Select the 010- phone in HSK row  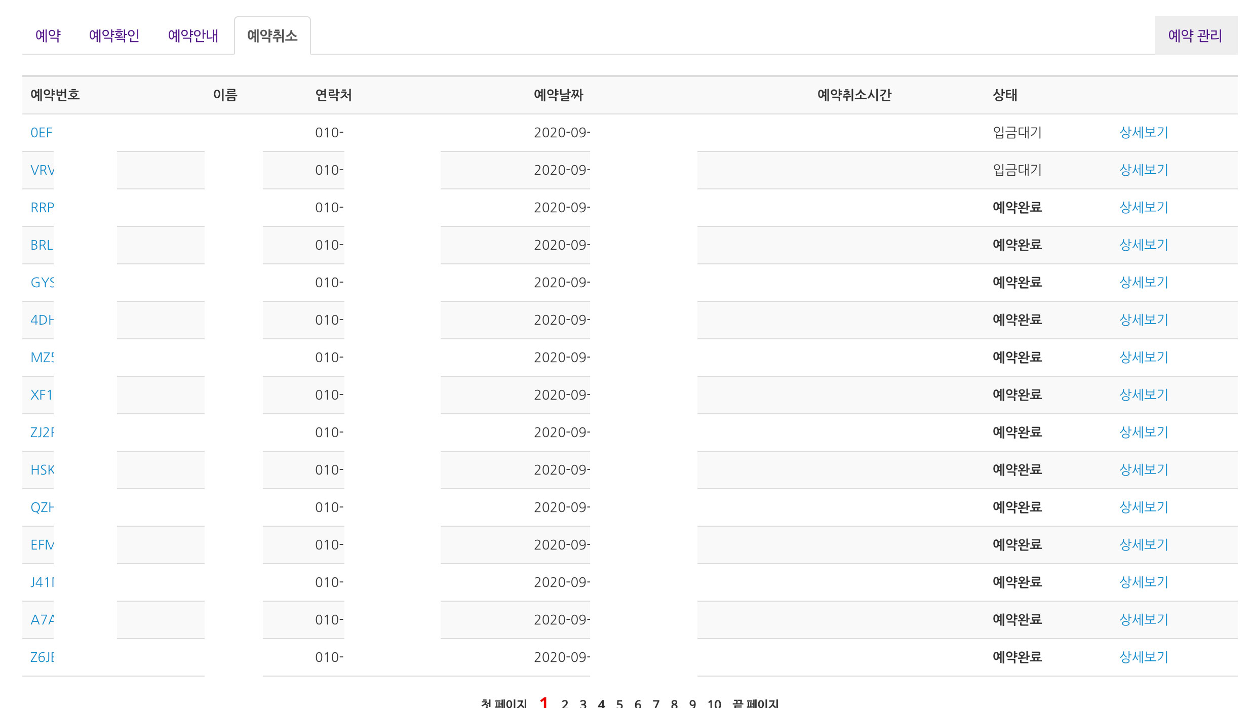[x=329, y=470]
